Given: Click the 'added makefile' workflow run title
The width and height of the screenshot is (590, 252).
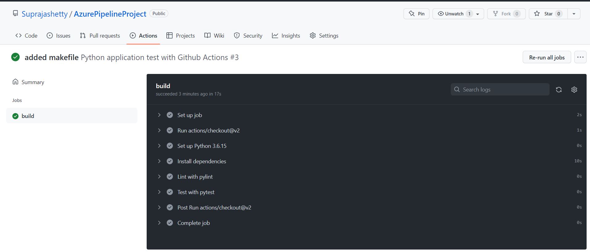Looking at the screenshot, I should (x=52, y=57).
